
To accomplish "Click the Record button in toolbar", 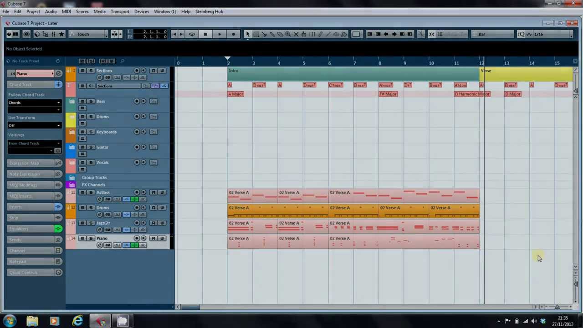I will pos(233,34).
